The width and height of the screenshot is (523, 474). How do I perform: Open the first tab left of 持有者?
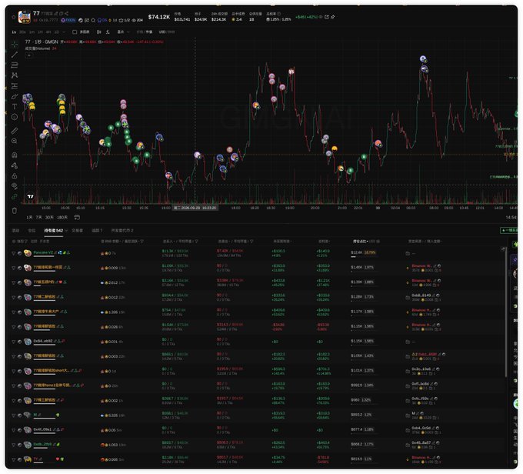(x=32, y=231)
